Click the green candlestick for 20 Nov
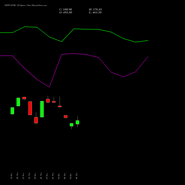 click(x=18, y=102)
